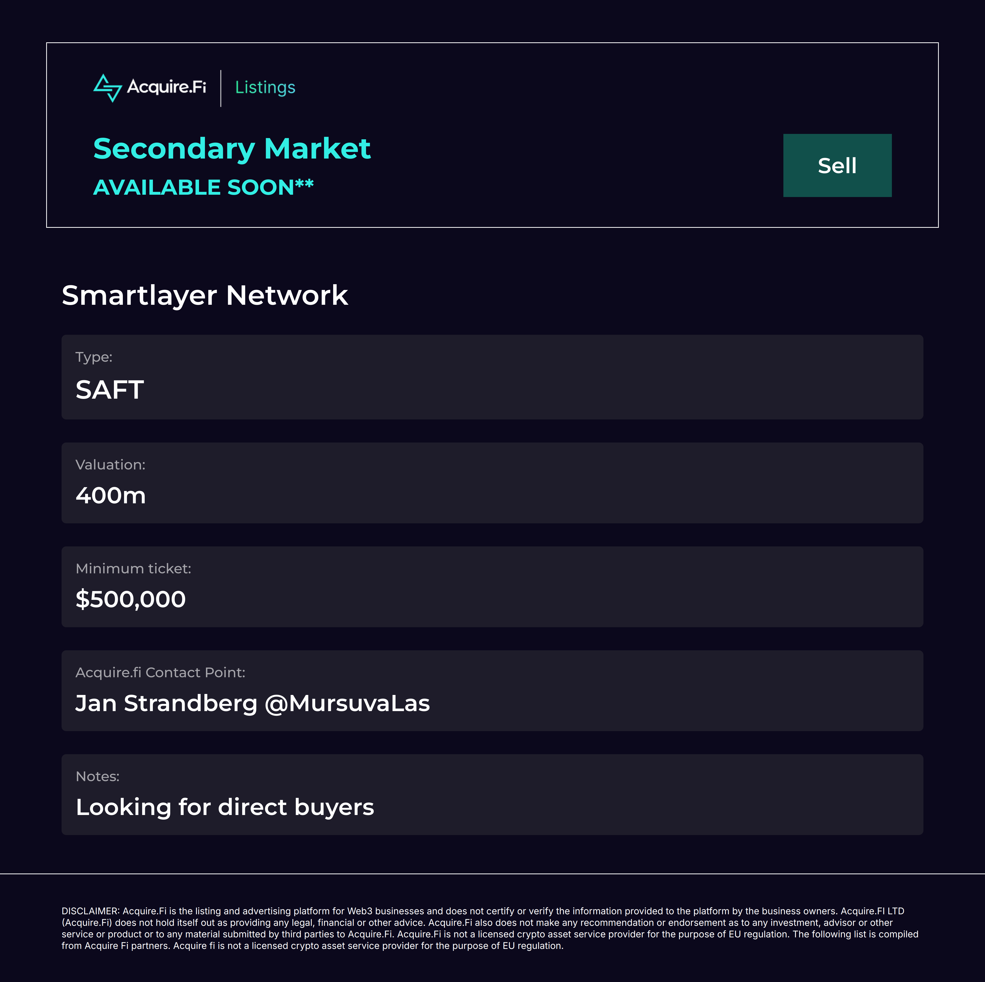The height and width of the screenshot is (982, 985).
Task: Click the Acquire.Fi triangle logo icon
Action: coord(107,88)
